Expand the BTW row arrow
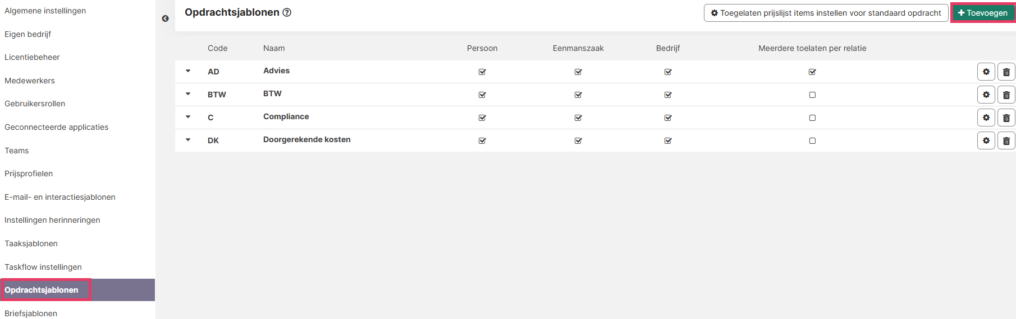 [188, 94]
